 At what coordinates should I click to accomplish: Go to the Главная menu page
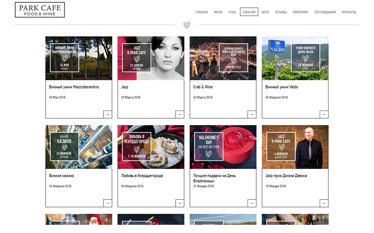202,12
